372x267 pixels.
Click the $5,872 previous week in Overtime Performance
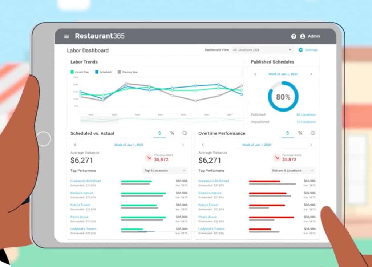pos(289,159)
